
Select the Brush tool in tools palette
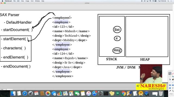[170, 73]
